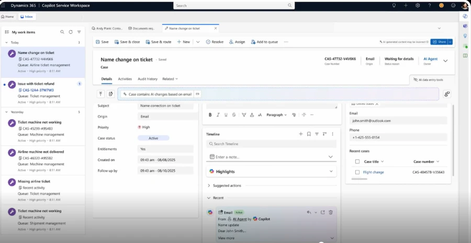Toggle AI data entry tools
This screenshot has height=243, width=471.
[x=428, y=79]
